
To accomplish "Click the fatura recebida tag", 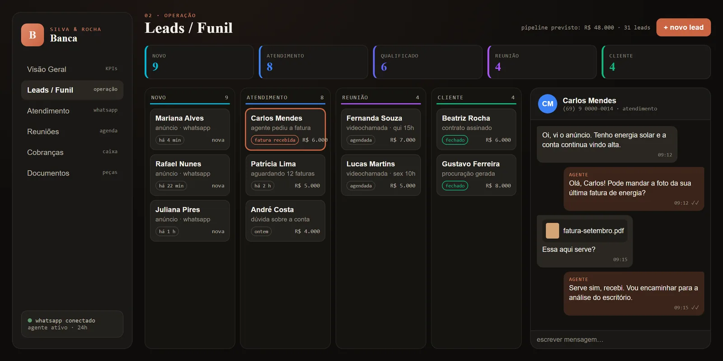I will pos(275,140).
